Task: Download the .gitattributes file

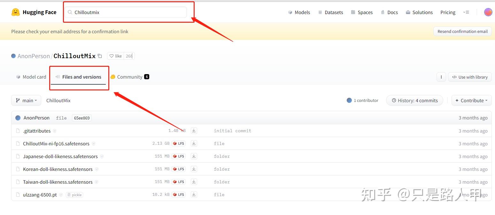Action: pos(194,130)
